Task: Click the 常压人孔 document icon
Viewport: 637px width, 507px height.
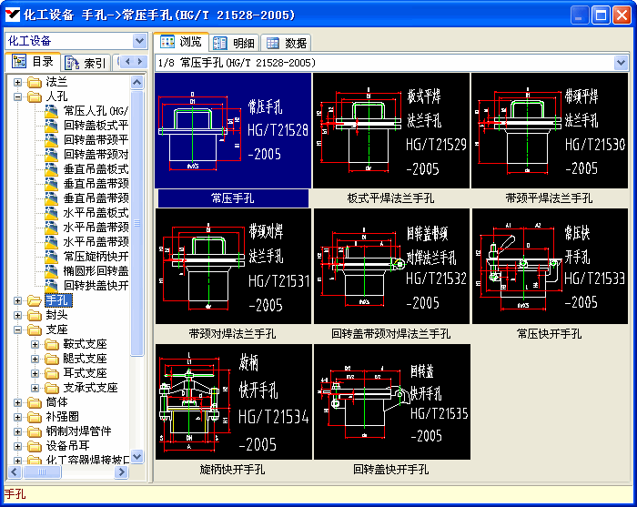Action: tap(52, 111)
